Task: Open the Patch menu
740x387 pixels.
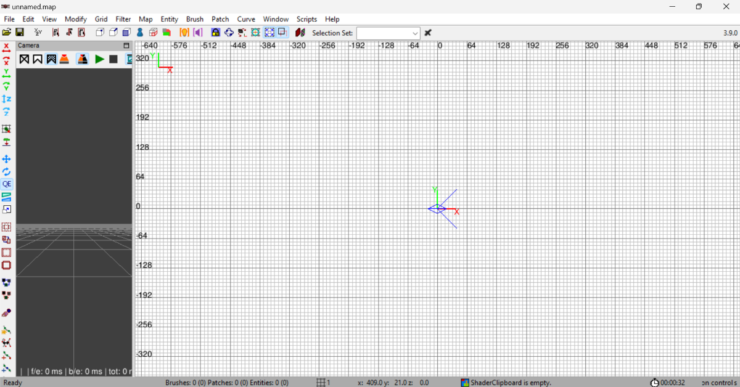Action: (x=220, y=19)
